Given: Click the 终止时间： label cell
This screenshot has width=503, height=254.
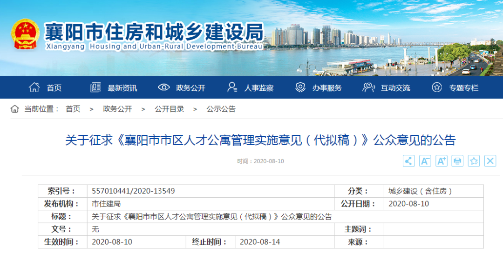Looking at the screenshot, I should (211, 242).
